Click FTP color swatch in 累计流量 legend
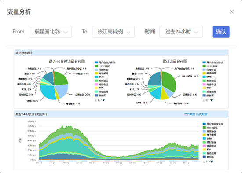 coord(204,88)
